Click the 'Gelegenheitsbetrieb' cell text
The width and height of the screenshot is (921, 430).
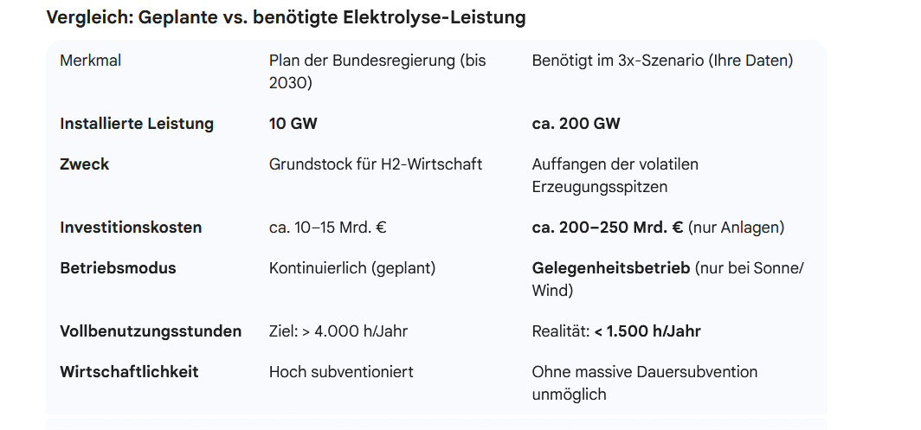pyautogui.click(x=611, y=268)
